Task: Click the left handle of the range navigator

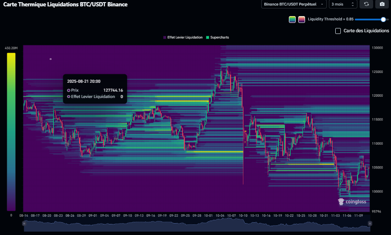Action: [x=24, y=224]
